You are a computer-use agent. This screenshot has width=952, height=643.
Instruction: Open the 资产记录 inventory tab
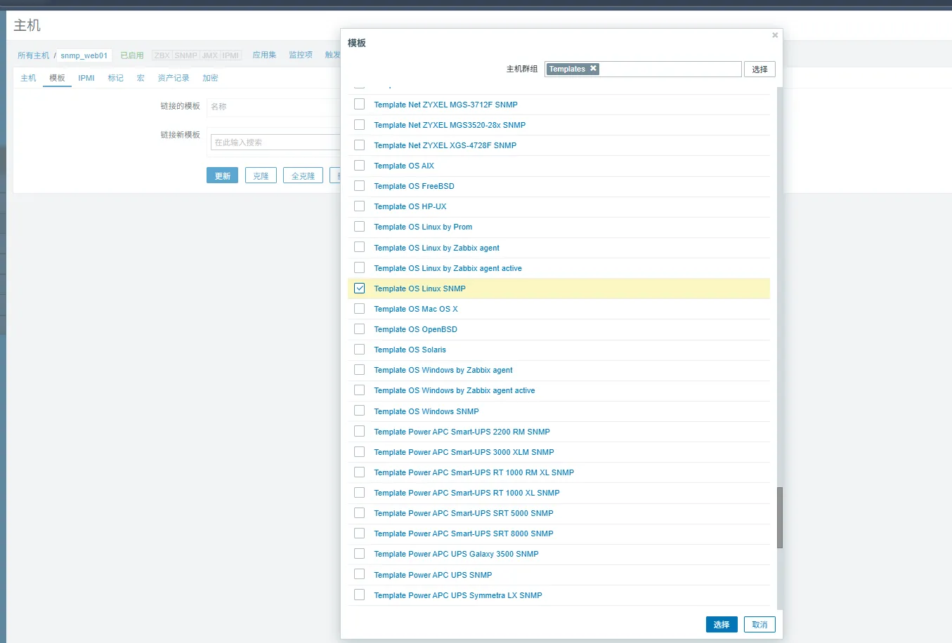coord(174,78)
